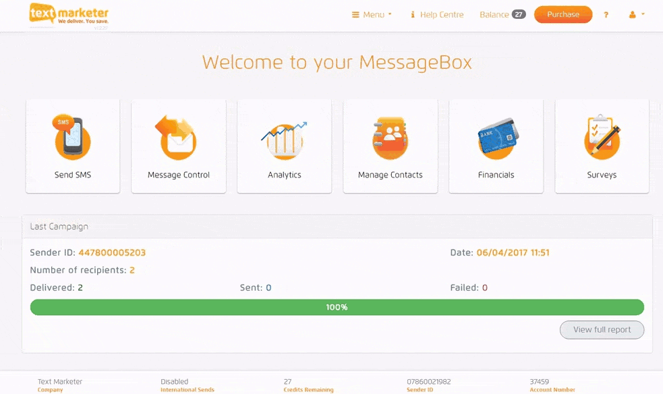Select the Analytics label

[x=284, y=175]
